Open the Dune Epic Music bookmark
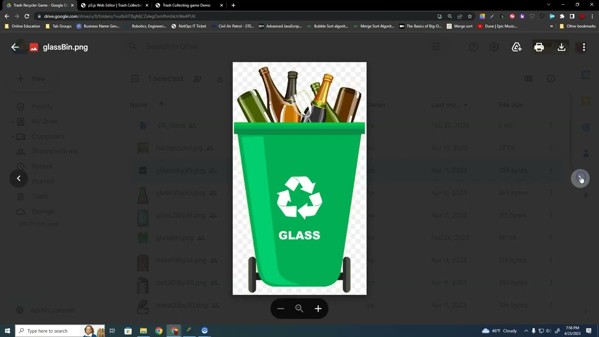The image size is (599, 337). click(497, 26)
